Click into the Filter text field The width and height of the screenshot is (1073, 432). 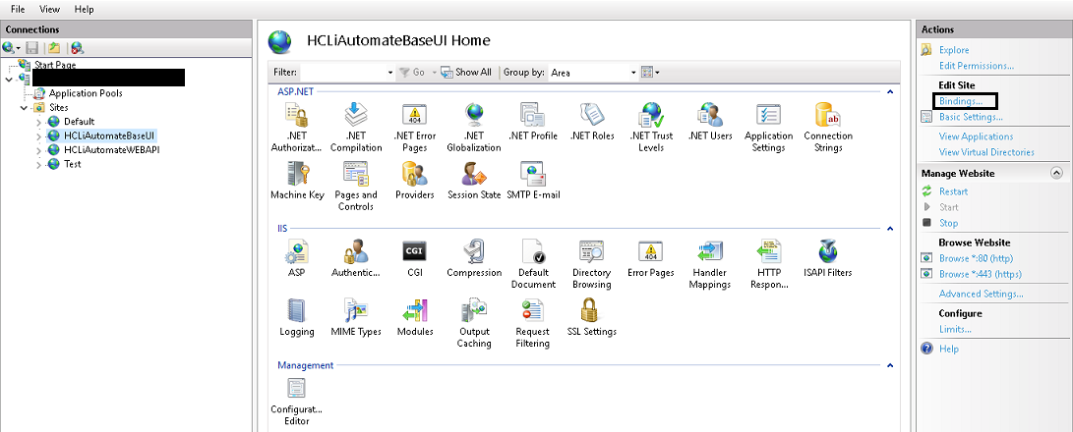(343, 73)
